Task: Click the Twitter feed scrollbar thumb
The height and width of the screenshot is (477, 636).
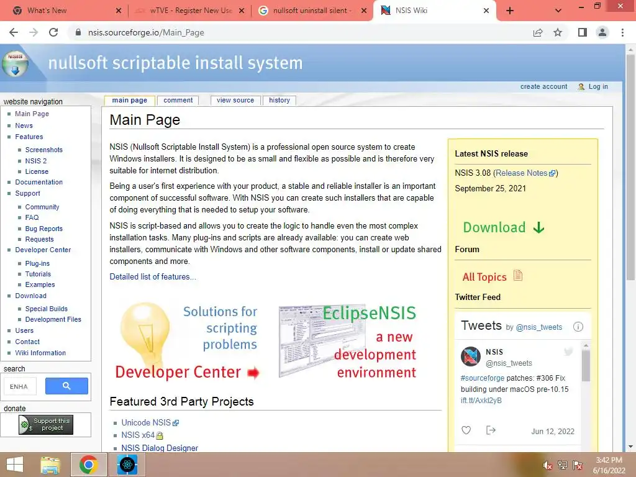Action: (586, 365)
